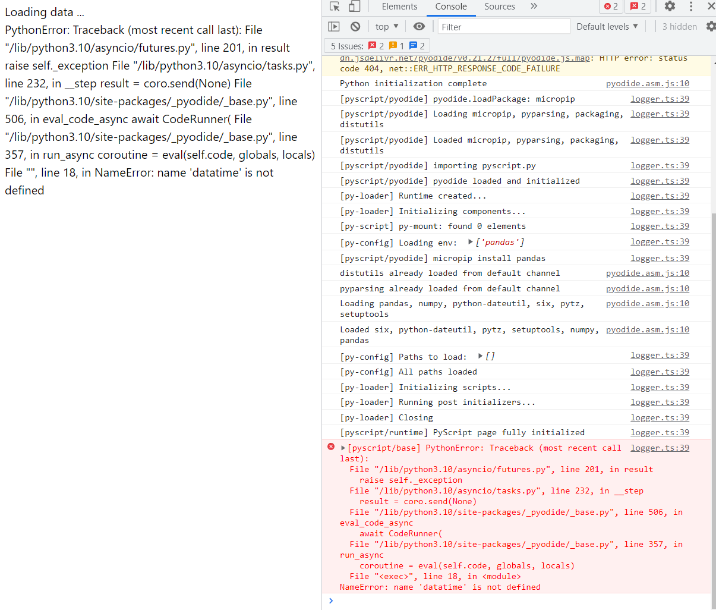Show the console sidebar panel

tap(334, 27)
